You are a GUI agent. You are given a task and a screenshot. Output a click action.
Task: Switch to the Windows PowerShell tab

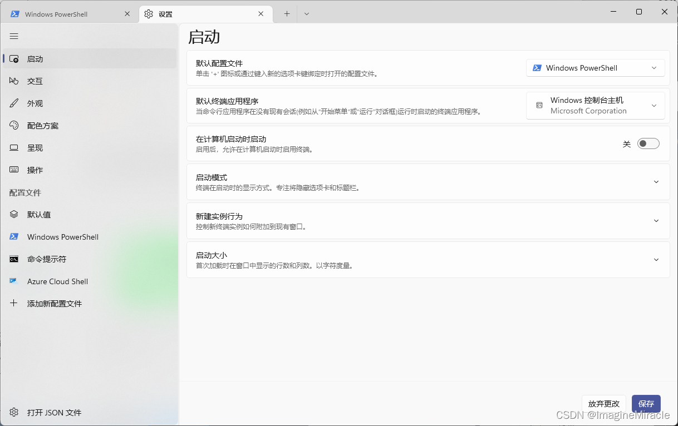point(68,14)
